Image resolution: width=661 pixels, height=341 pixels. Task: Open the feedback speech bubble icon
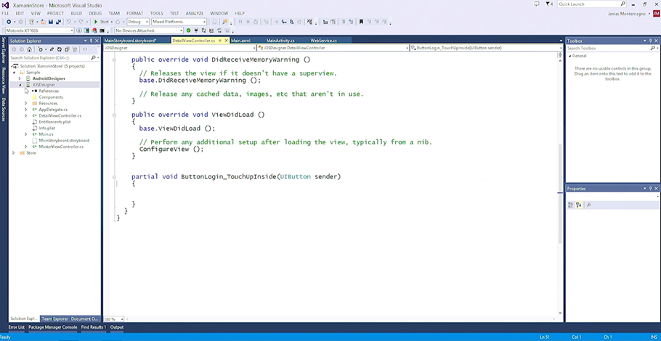(x=537, y=4)
